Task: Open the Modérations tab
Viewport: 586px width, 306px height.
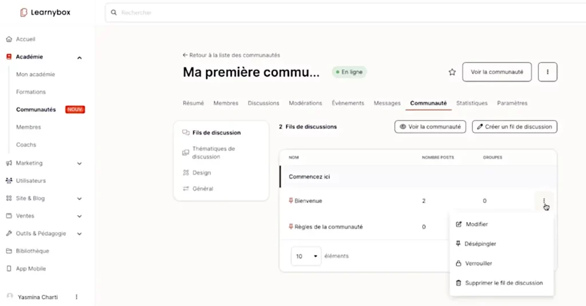Action: pos(306,103)
